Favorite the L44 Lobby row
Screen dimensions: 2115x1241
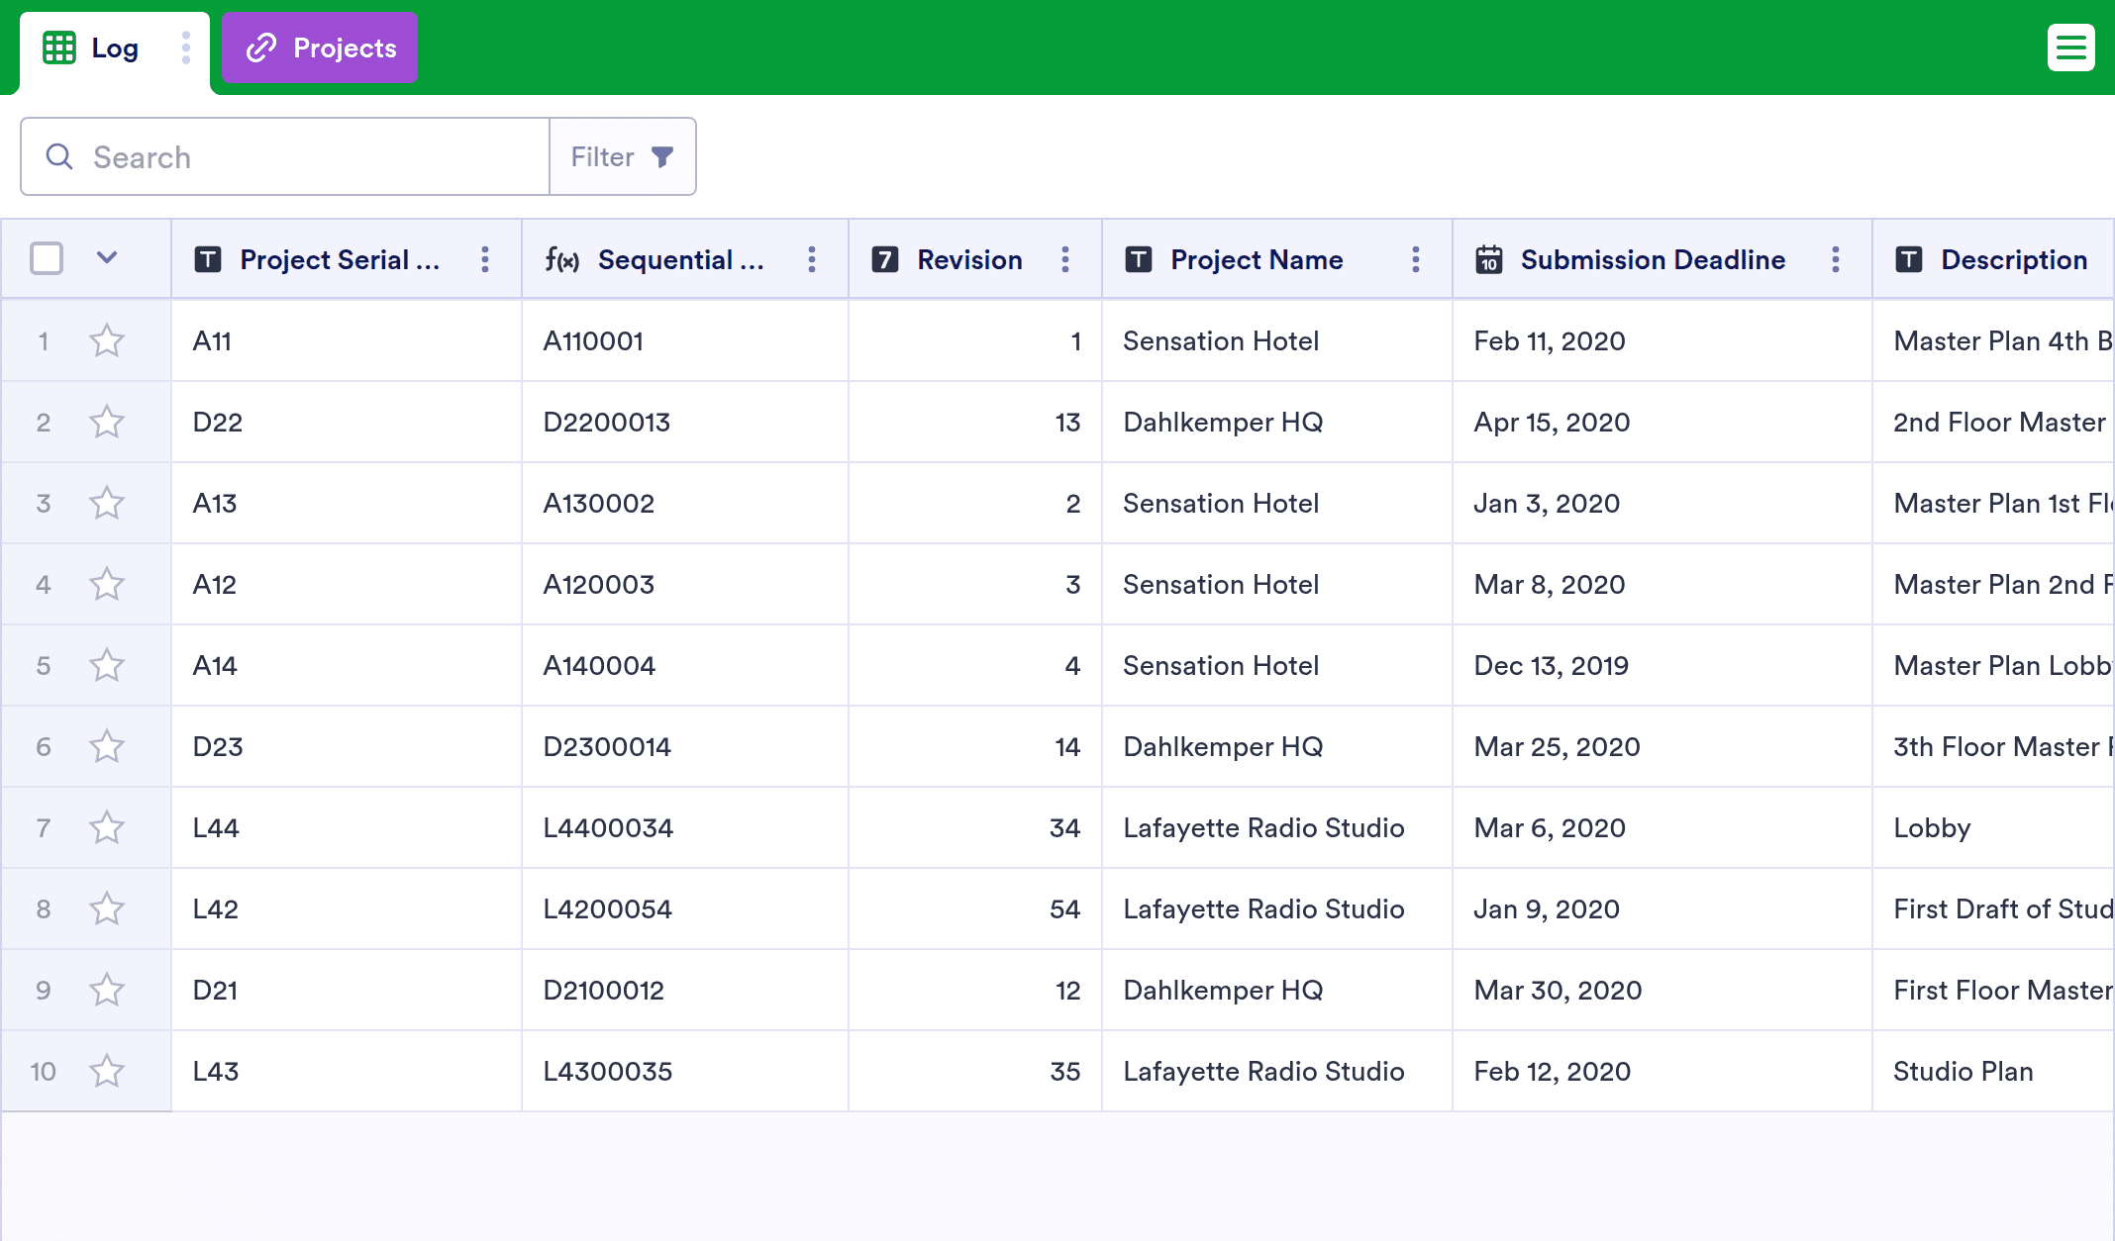click(x=107, y=828)
